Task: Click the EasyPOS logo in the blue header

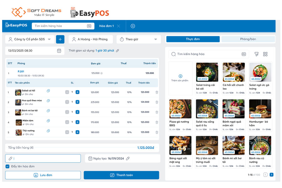Action: click(16, 25)
